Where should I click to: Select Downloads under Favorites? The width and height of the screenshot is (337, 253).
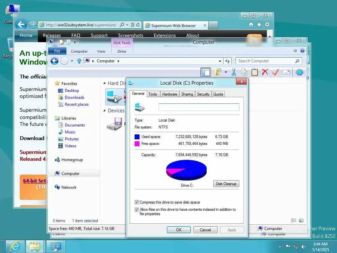pyautogui.click(x=74, y=98)
